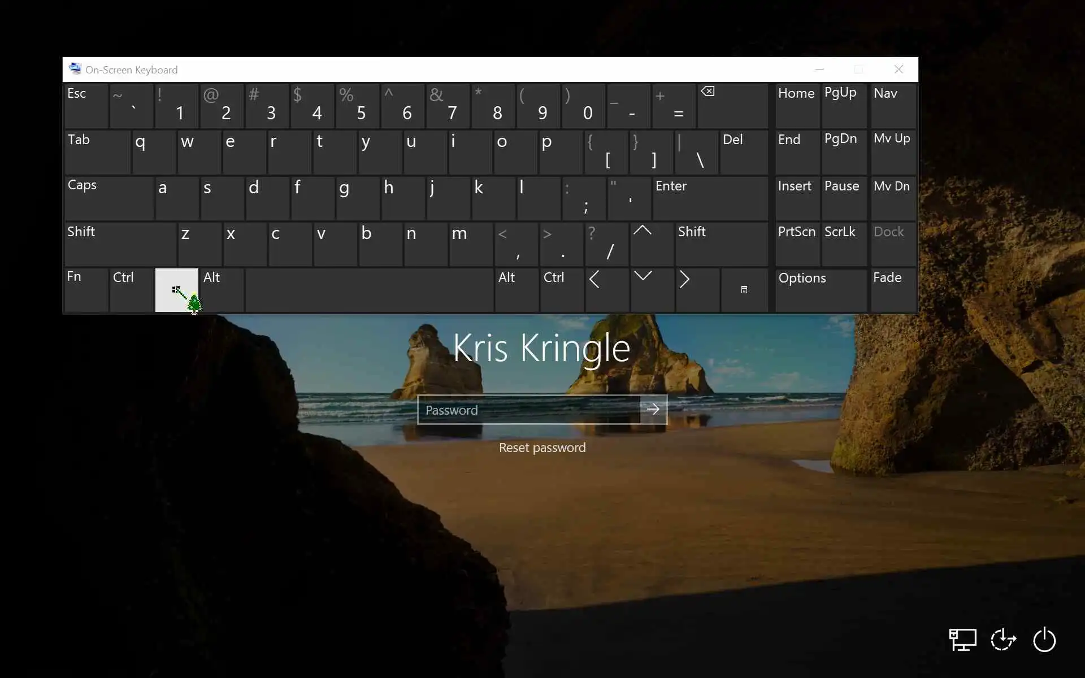Toggle the left Shift key
The width and height of the screenshot is (1085, 678).
(x=120, y=244)
